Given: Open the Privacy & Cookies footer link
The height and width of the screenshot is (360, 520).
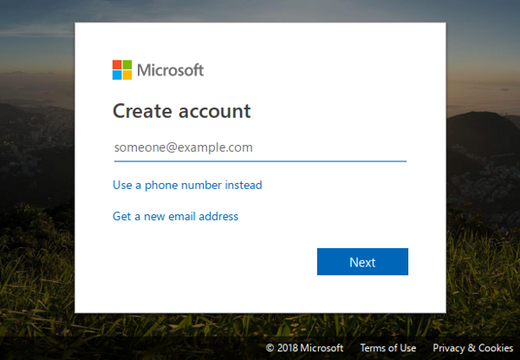Looking at the screenshot, I should pos(473,348).
